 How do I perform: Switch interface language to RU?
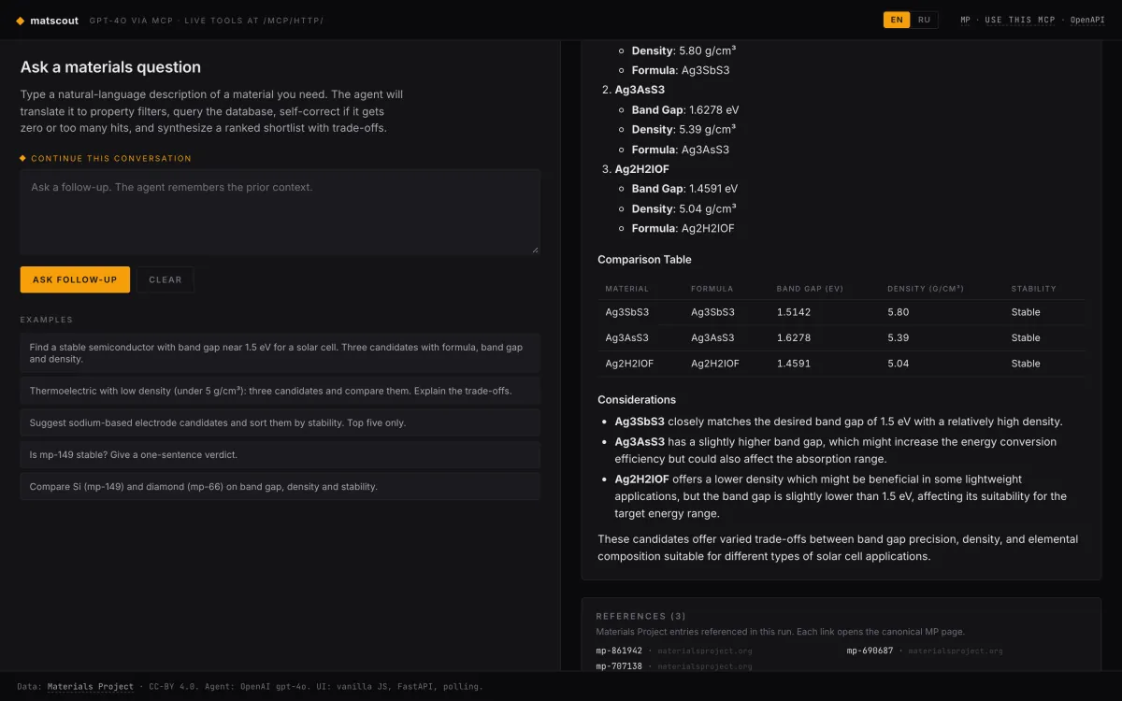click(924, 20)
